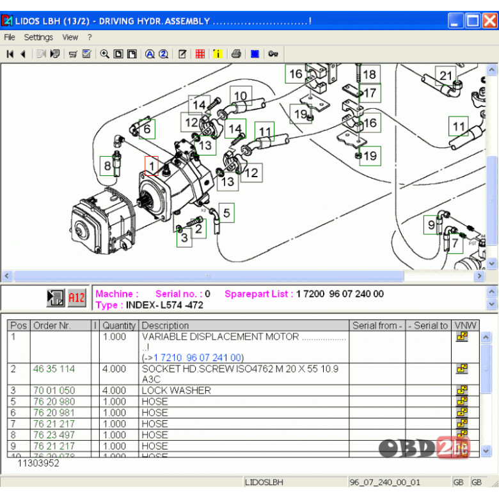Print using the printer icon
This screenshot has width=499, height=499.
[236, 54]
